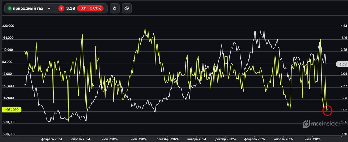
Task: Select декабрь 2024 on time axis
Action: click(x=226, y=139)
